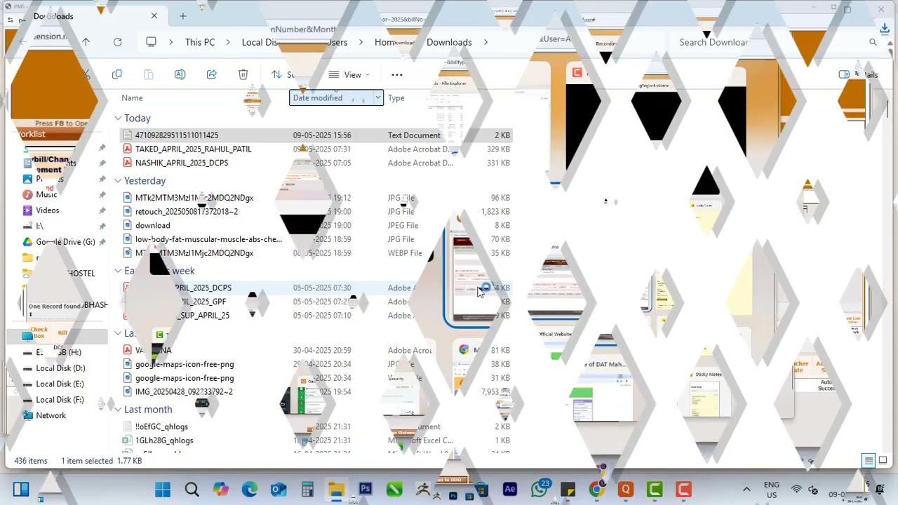
Task: Open Calculator from the taskbar
Action: tap(307, 490)
